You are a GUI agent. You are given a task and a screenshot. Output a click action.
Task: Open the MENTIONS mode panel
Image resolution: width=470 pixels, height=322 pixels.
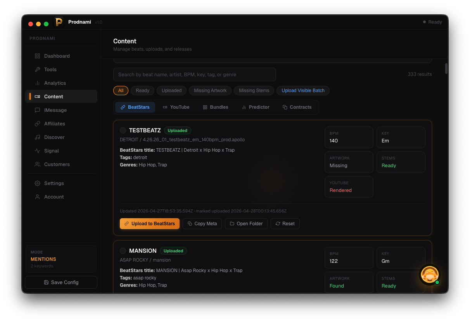pos(61,259)
